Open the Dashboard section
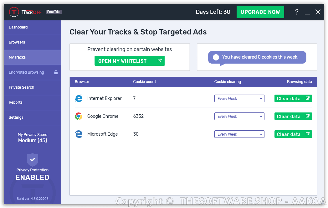 (x=33, y=27)
